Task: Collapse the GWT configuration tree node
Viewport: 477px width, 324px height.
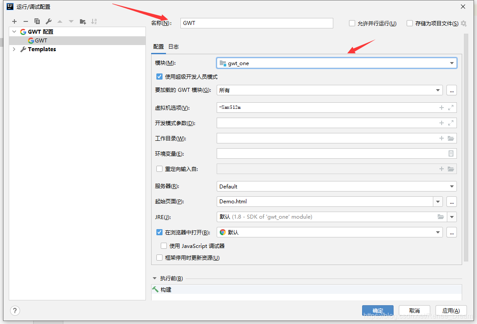Action: point(14,31)
